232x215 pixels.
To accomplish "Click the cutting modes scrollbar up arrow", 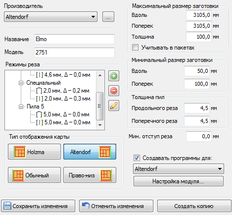I will (100, 75).
